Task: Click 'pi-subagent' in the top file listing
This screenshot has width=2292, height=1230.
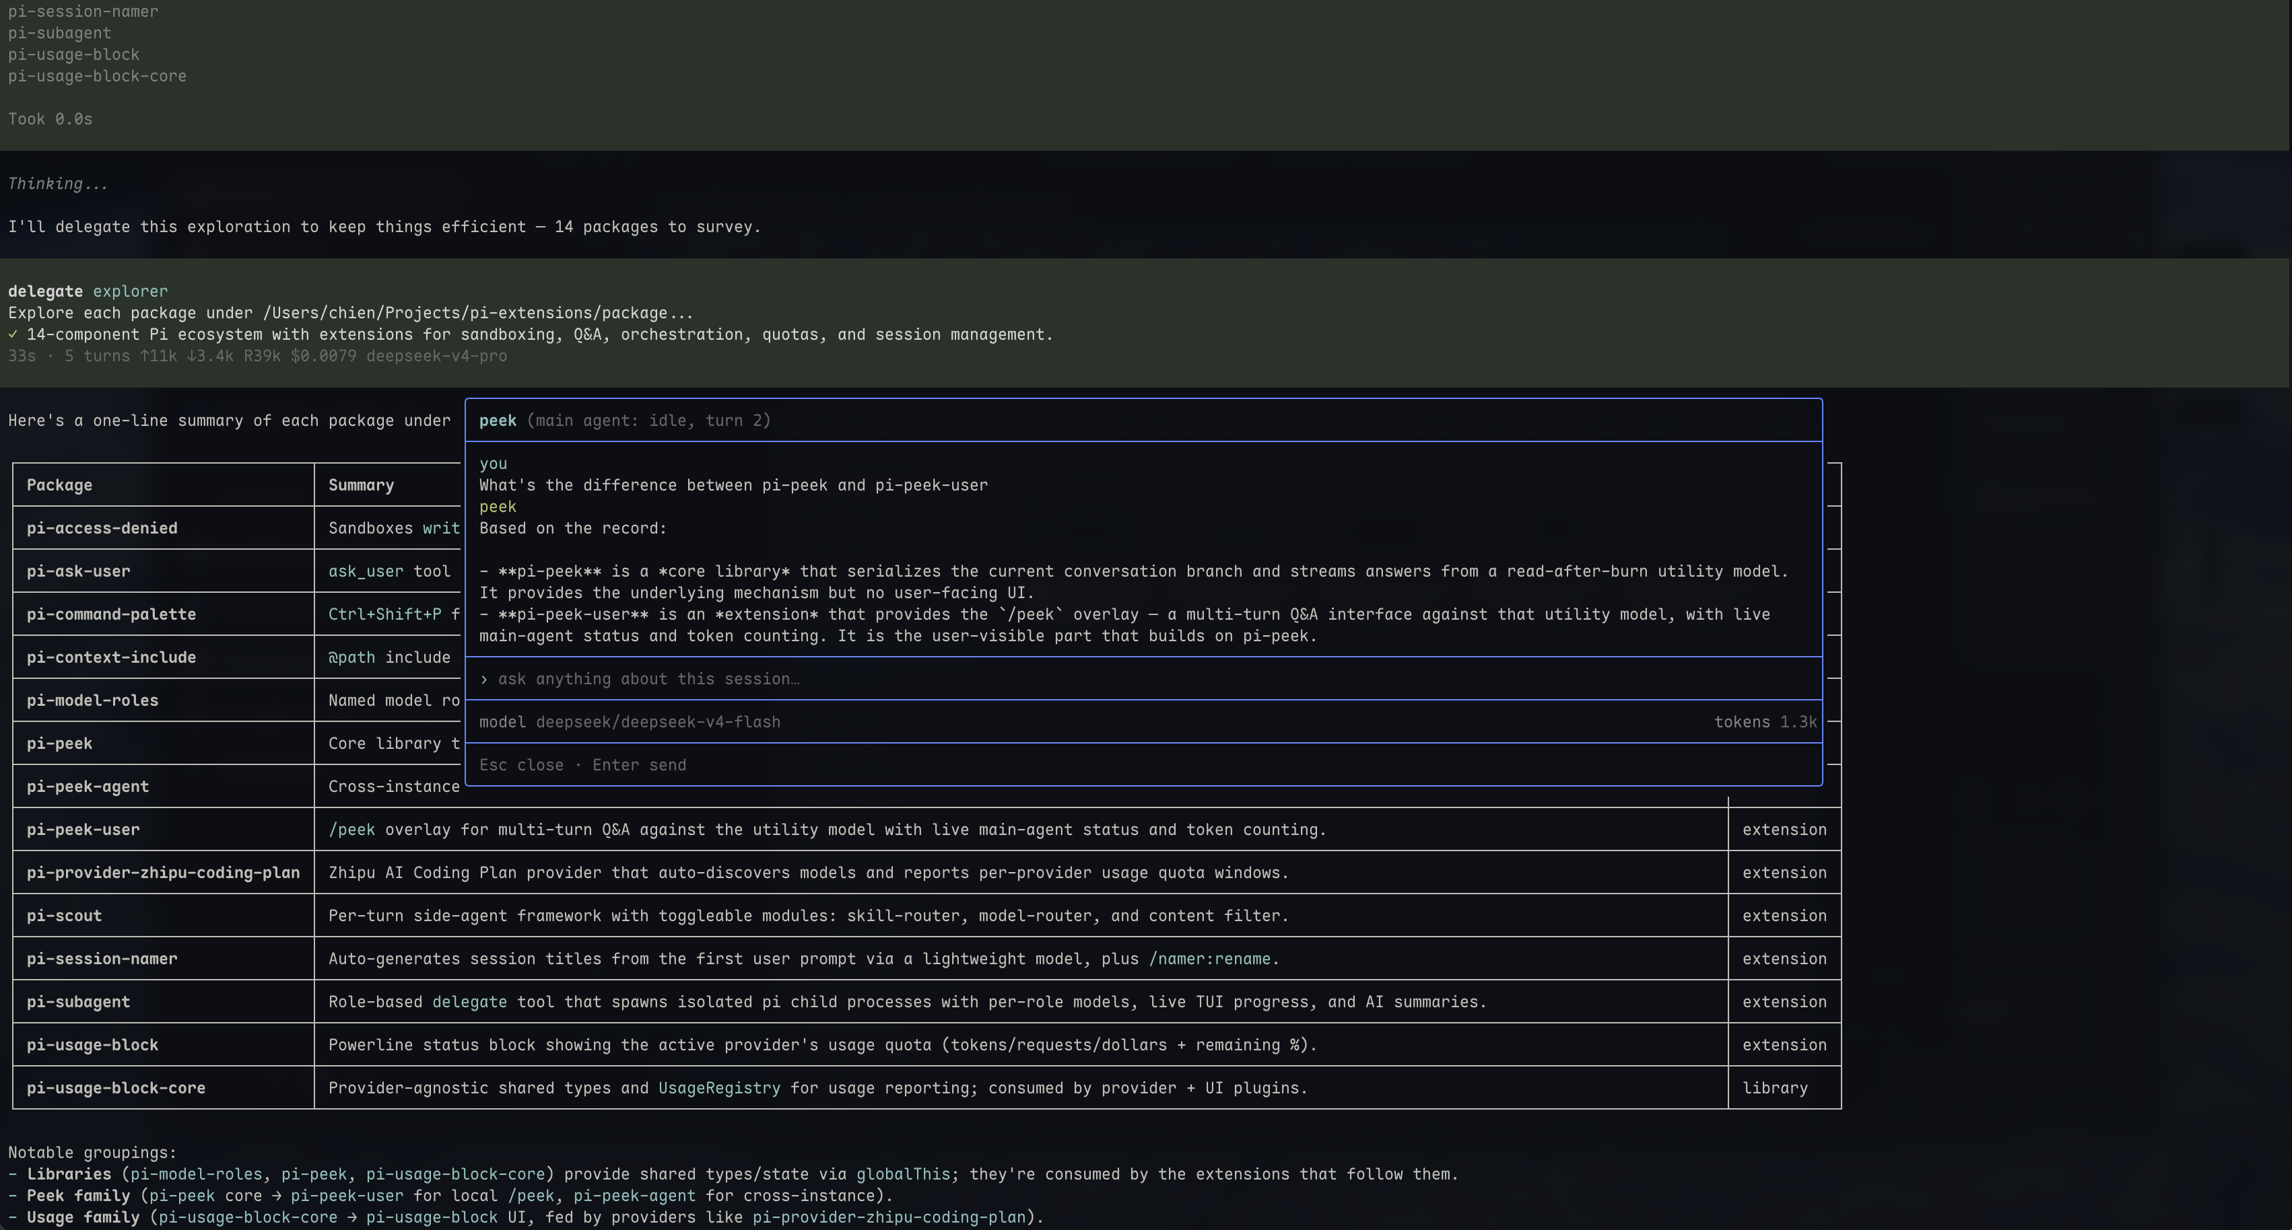Action: point(60,33)
